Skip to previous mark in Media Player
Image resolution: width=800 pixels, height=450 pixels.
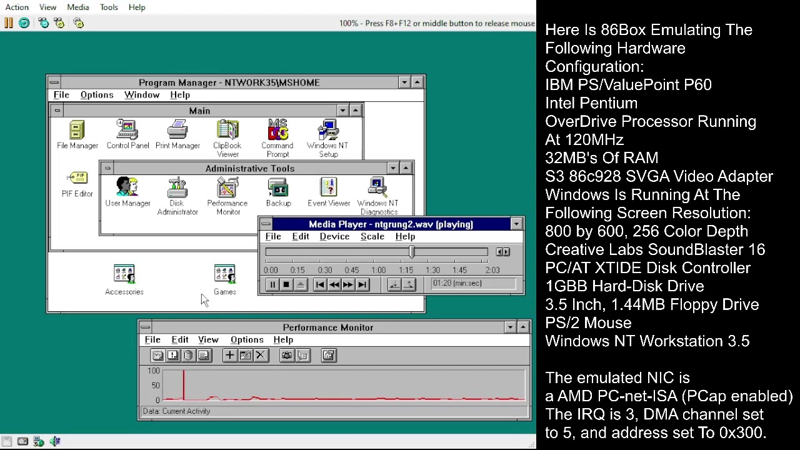pos(319,285)
